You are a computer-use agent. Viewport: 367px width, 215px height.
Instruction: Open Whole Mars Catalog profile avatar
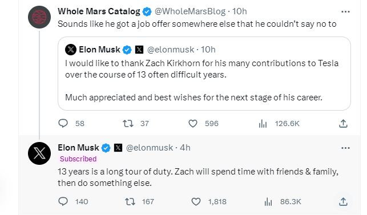click(39, 17)
